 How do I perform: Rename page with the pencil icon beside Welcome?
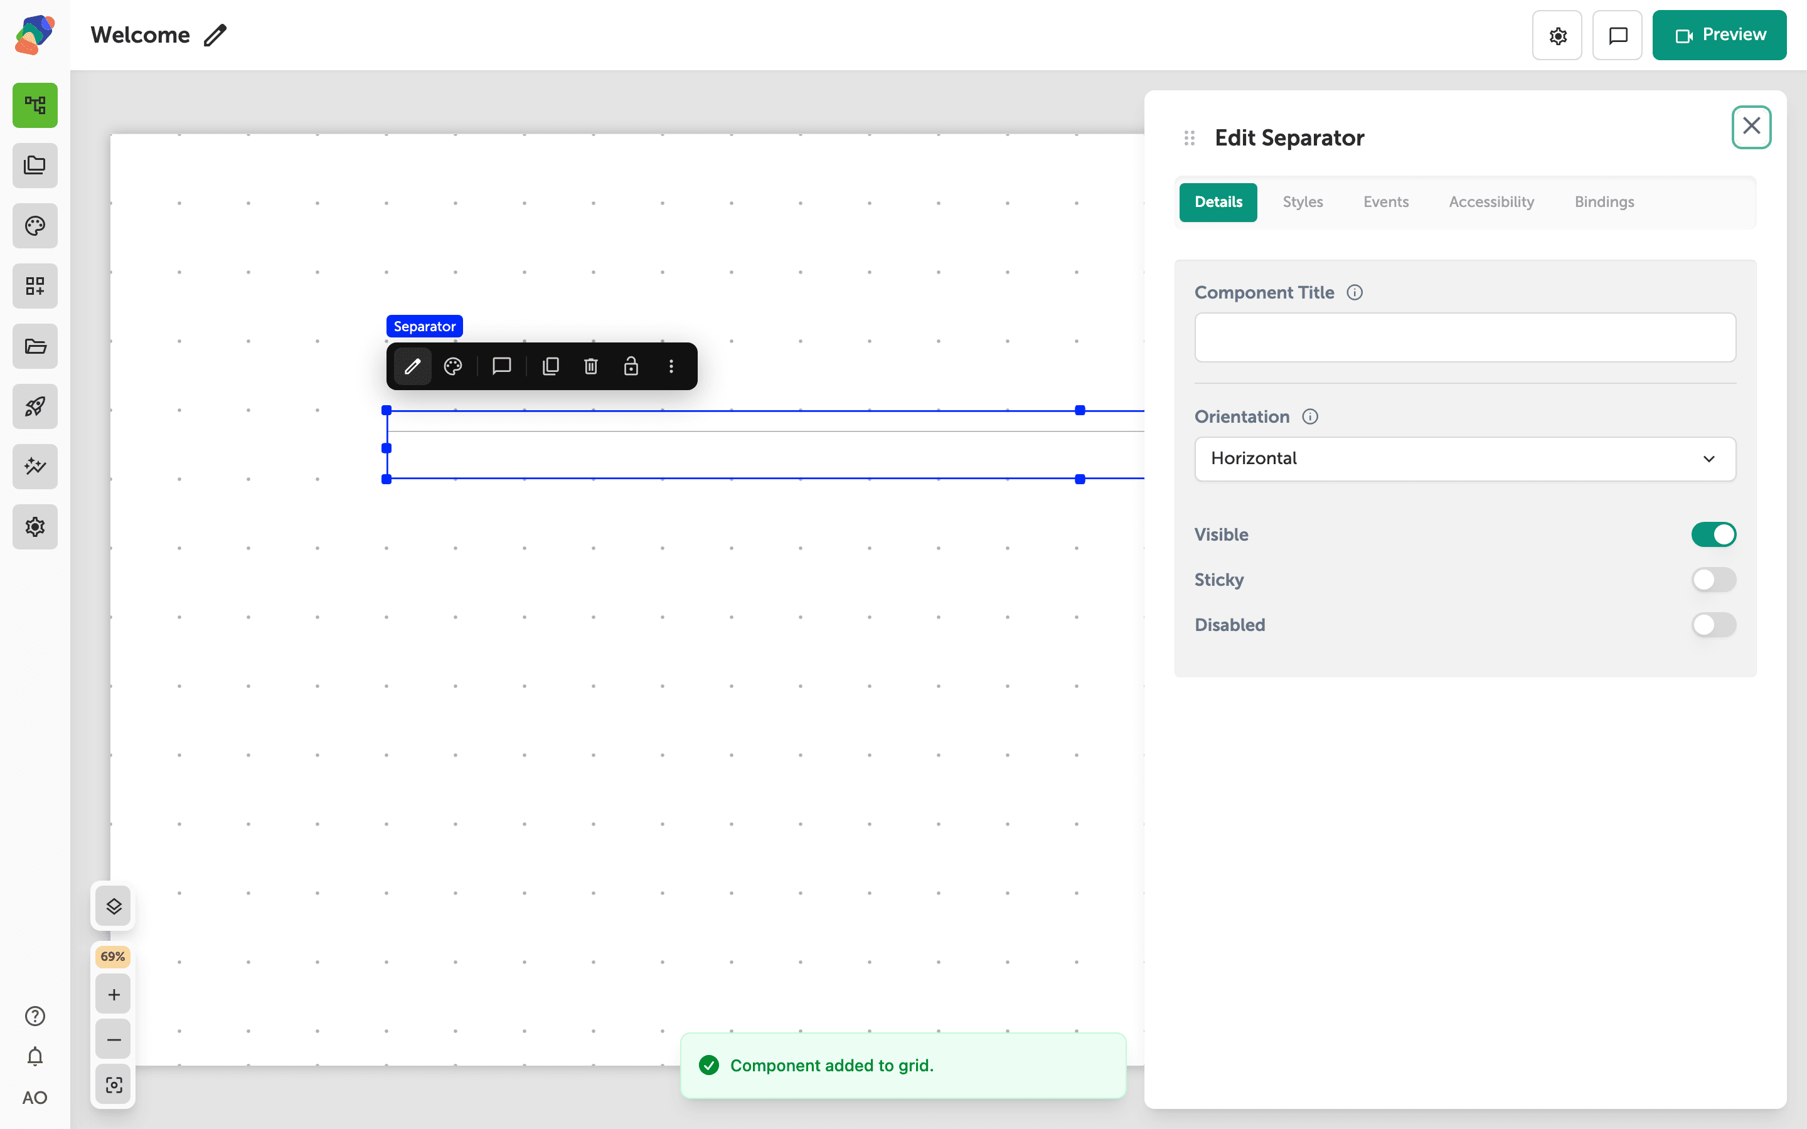coord(215,35)
